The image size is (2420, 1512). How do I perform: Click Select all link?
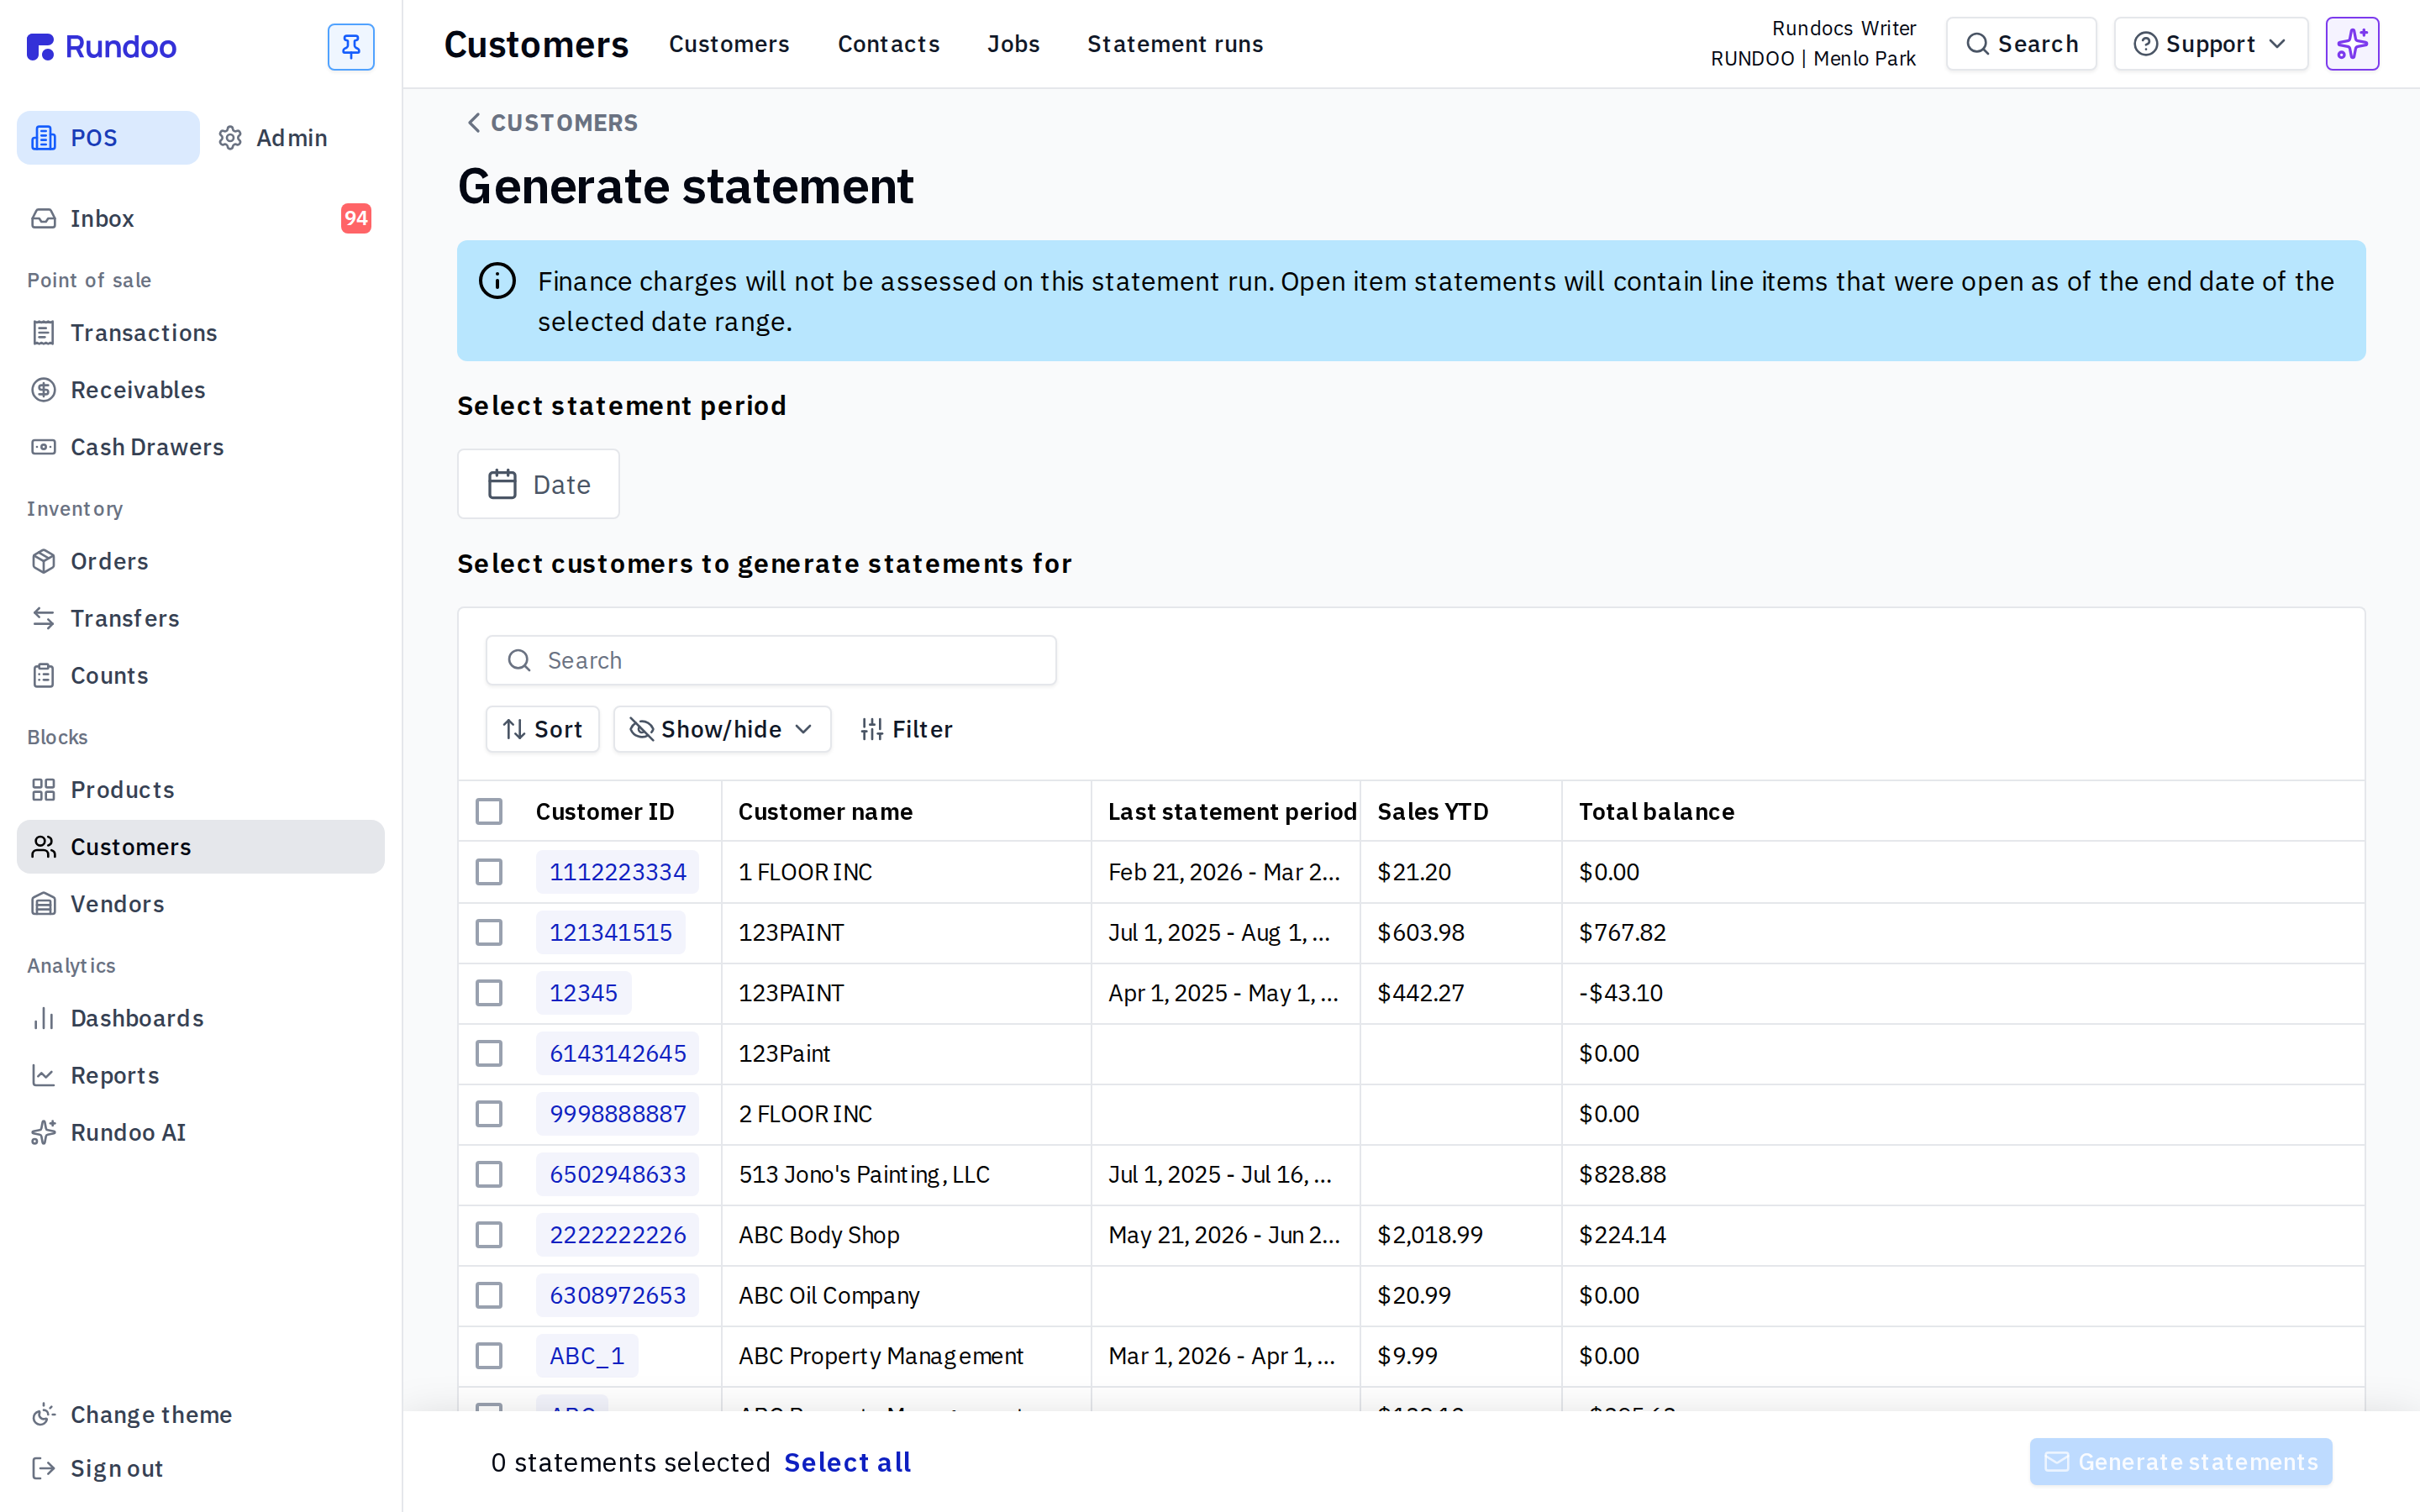[x=847, y=1462]
